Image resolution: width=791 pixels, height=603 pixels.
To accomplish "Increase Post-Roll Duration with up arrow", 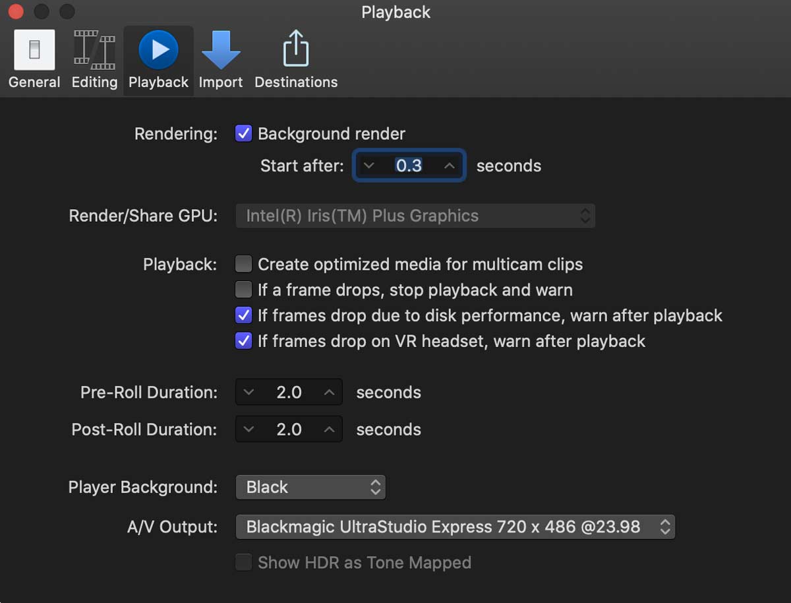I will pyautogui.click(x=330, y=429).
